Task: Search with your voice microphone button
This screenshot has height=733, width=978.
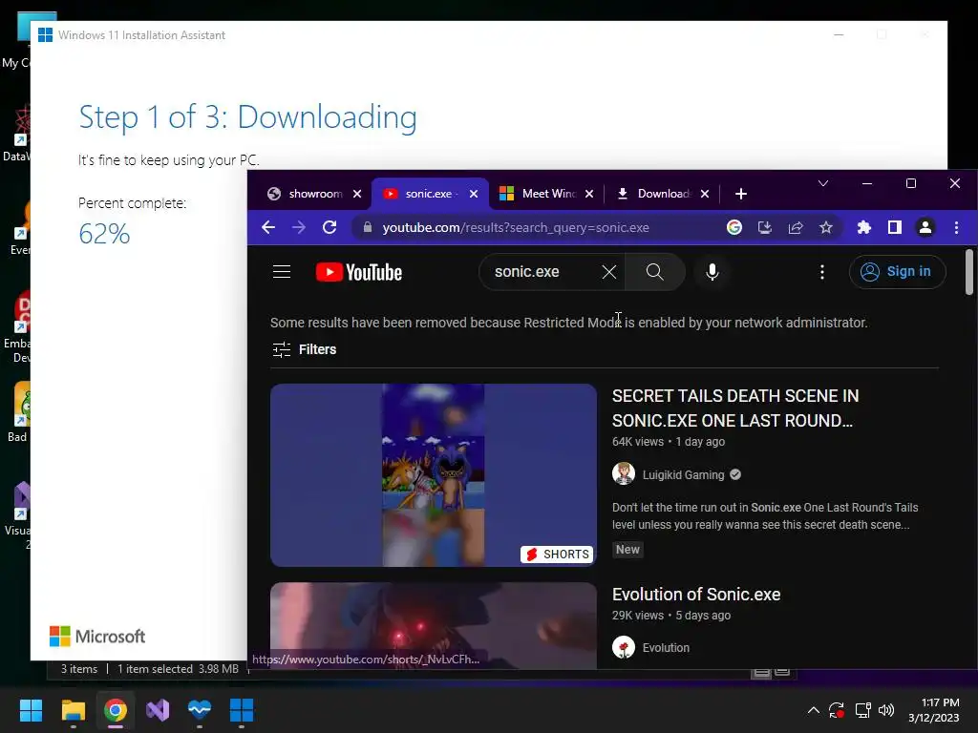Action: 712,272
